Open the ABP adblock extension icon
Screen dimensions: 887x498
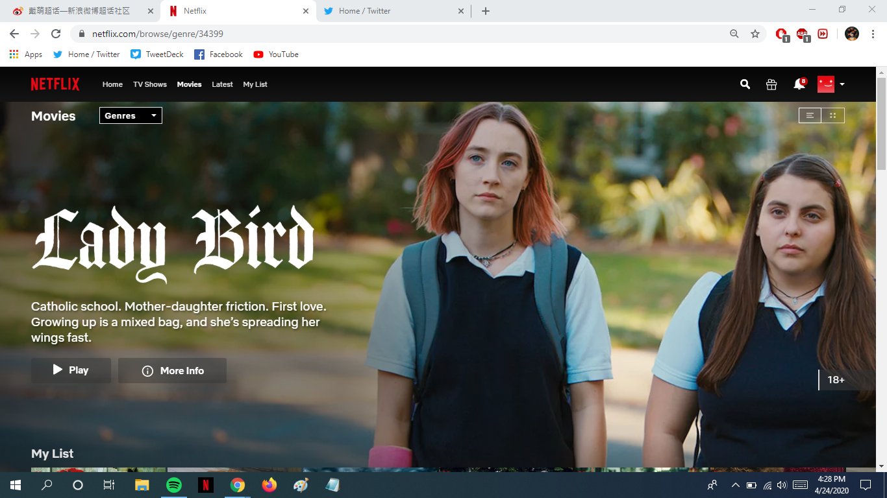[x=803, y=34]
